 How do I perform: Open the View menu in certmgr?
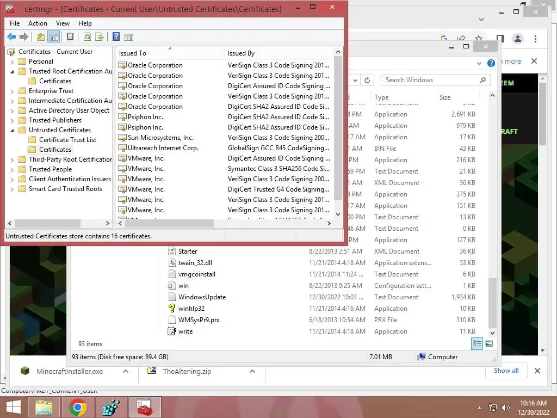pyautogui.click(x=63, y=23)
